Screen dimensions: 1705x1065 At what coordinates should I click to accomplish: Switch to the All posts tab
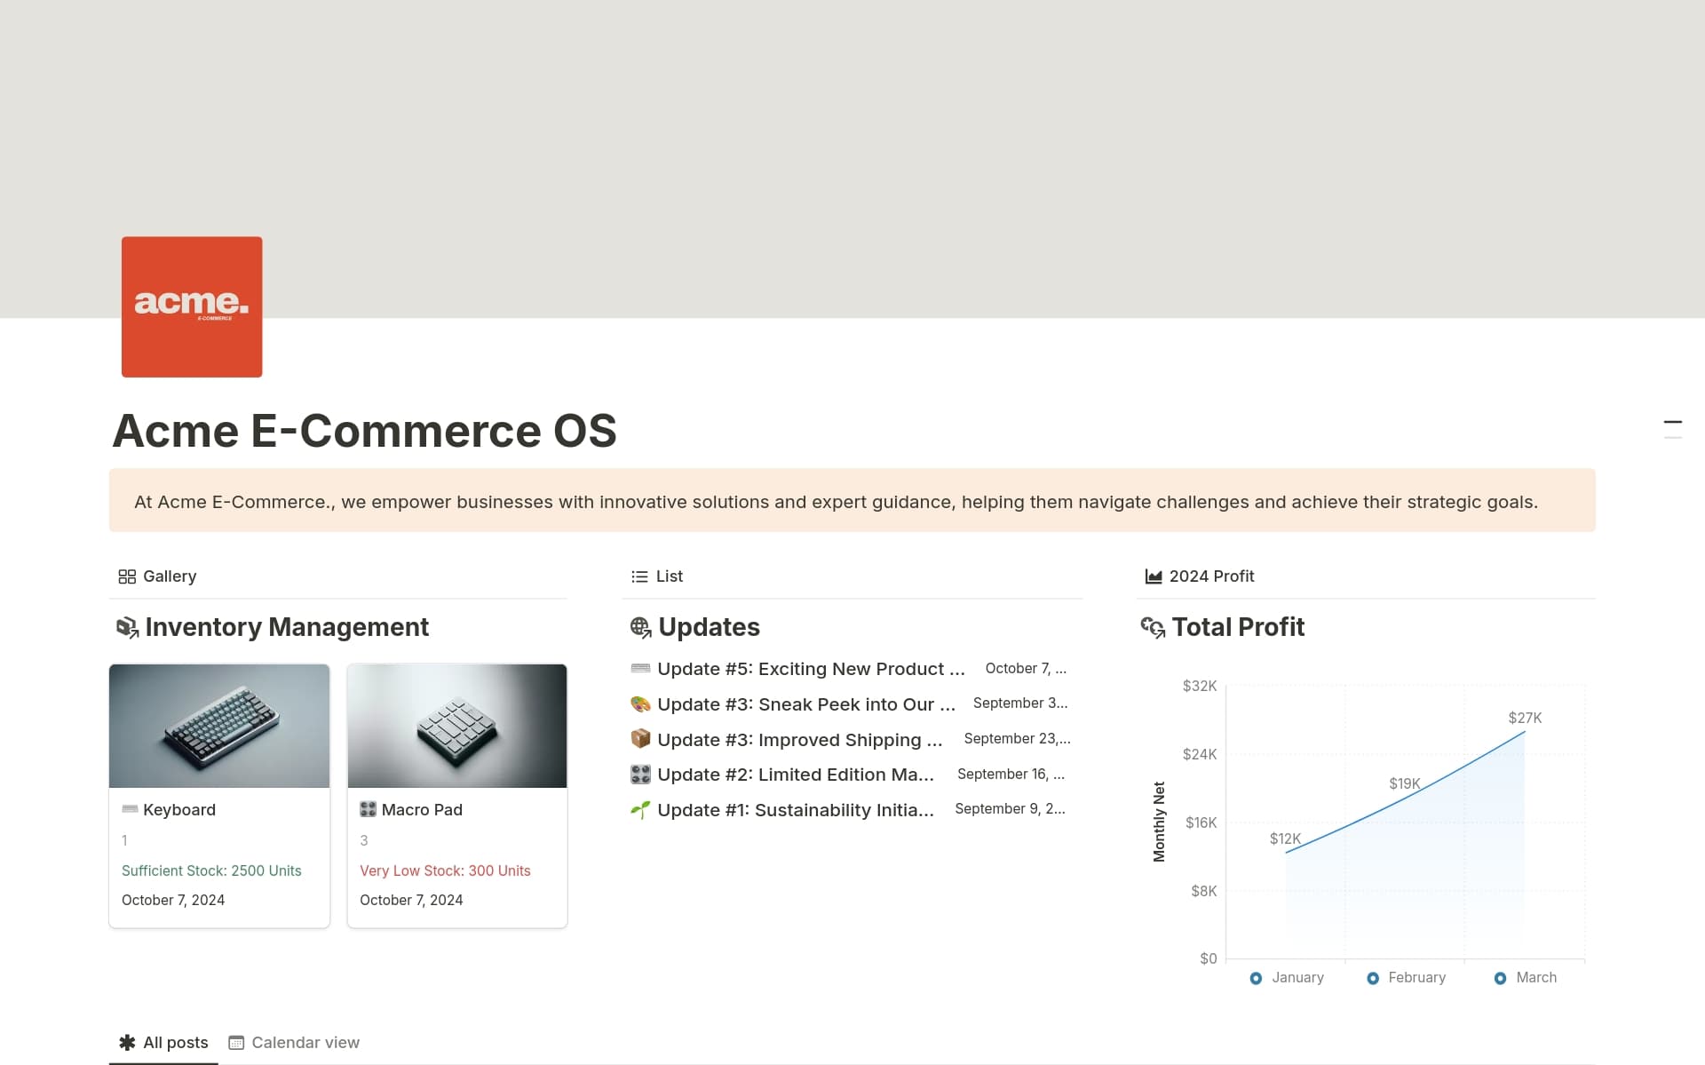tap(163, 1042)
